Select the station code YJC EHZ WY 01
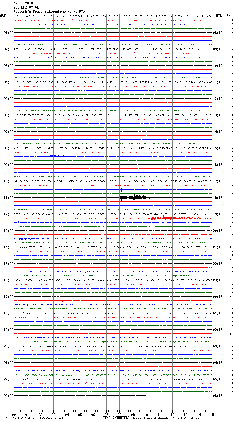 tap(26, 7)
